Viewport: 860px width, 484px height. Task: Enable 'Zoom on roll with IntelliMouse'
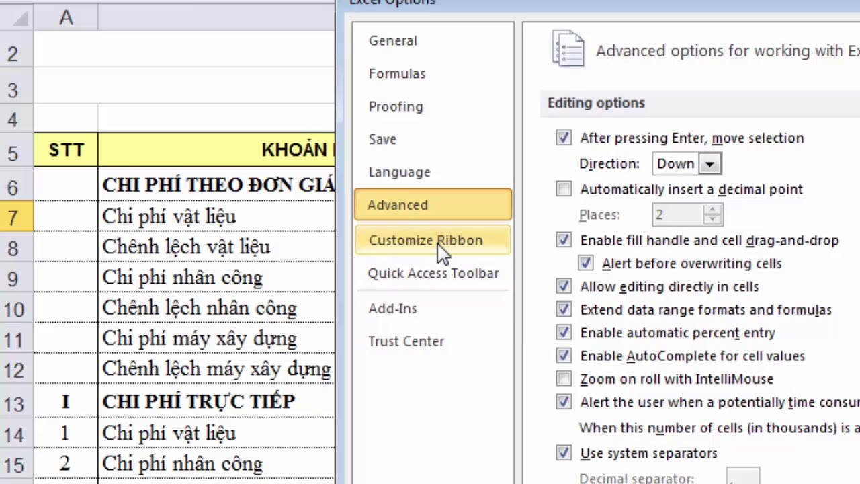tap(564, 378)
